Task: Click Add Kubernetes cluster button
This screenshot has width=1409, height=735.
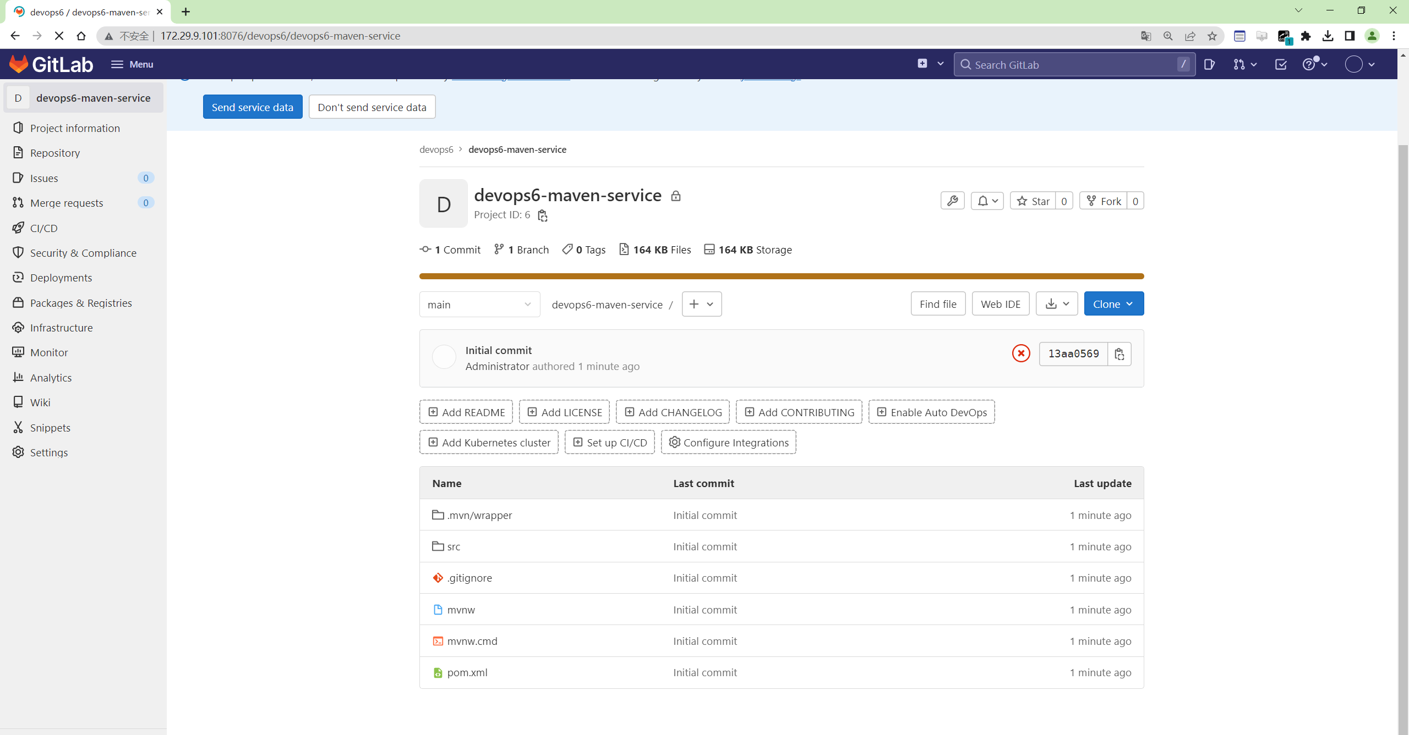Action: [489, 442]
